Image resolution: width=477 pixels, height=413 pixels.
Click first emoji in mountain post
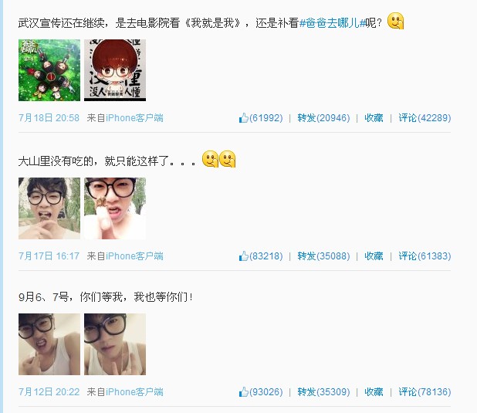coord(210,159)
